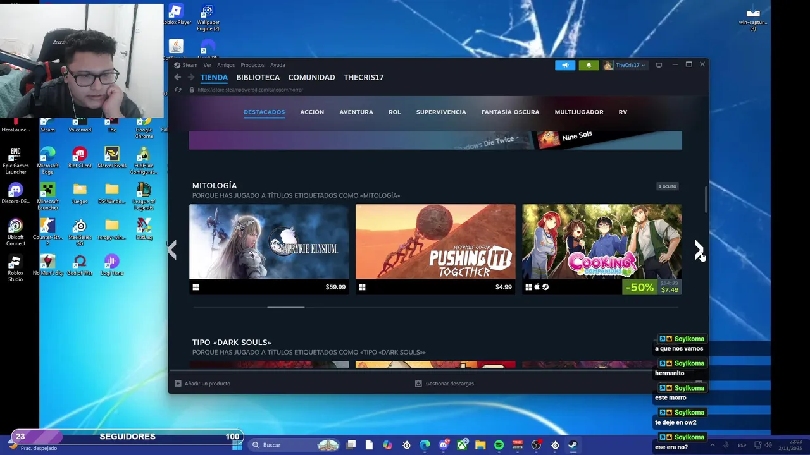Select the TIENDA tab
The image size is (810, 455).
tap(214, 77)
